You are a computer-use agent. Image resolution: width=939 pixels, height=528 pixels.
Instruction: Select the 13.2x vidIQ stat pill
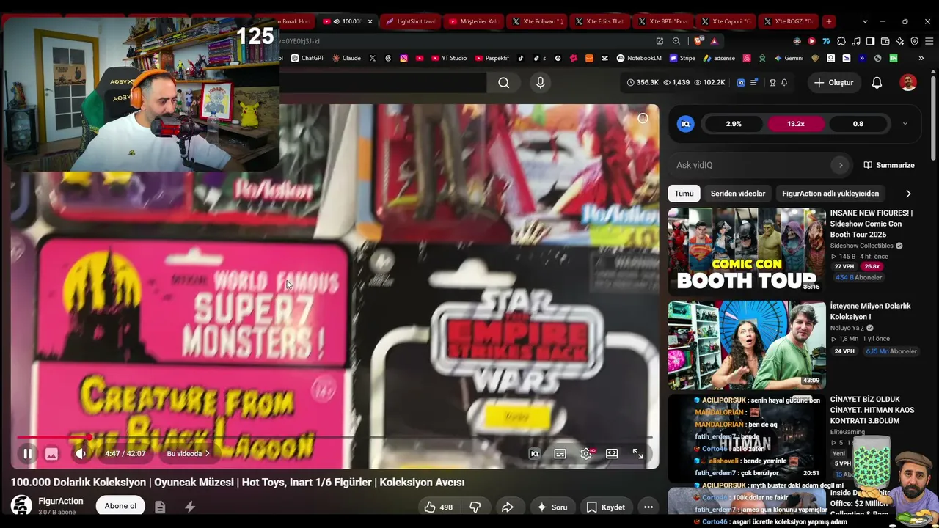click(796, 124)
